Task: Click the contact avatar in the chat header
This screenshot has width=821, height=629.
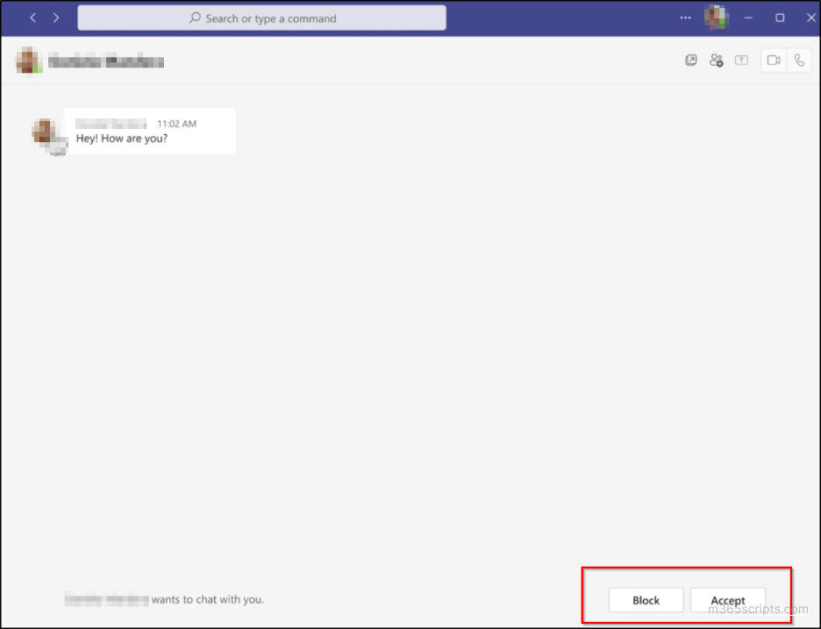Action: click(28, 61)
